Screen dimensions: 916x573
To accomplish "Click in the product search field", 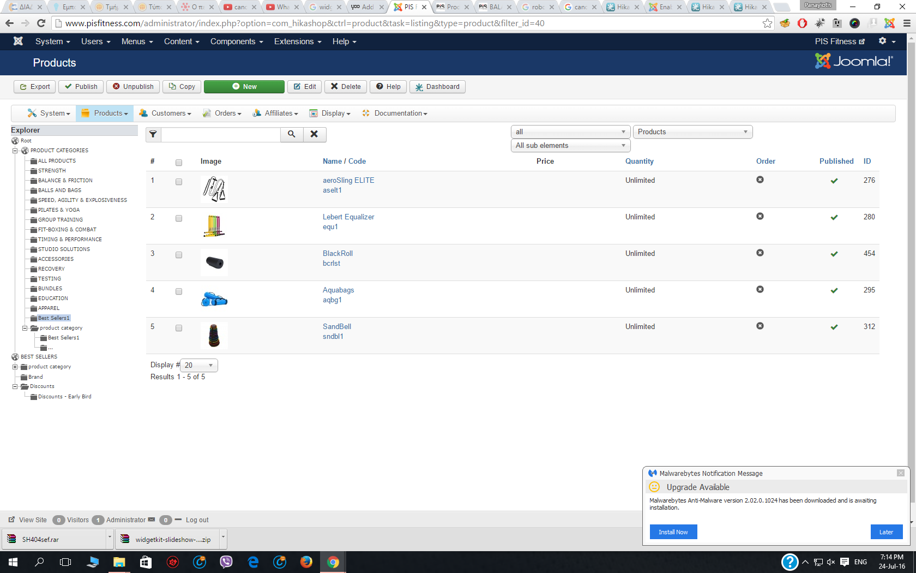I will pyautogui.click(x=221, y=134).
